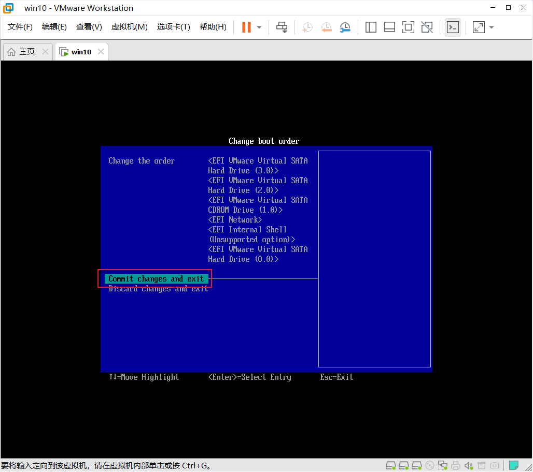Image resolution: width=533 pixels, height=472 pixels.
Task: Click the camera device status icon
Action: coord(495,465)
